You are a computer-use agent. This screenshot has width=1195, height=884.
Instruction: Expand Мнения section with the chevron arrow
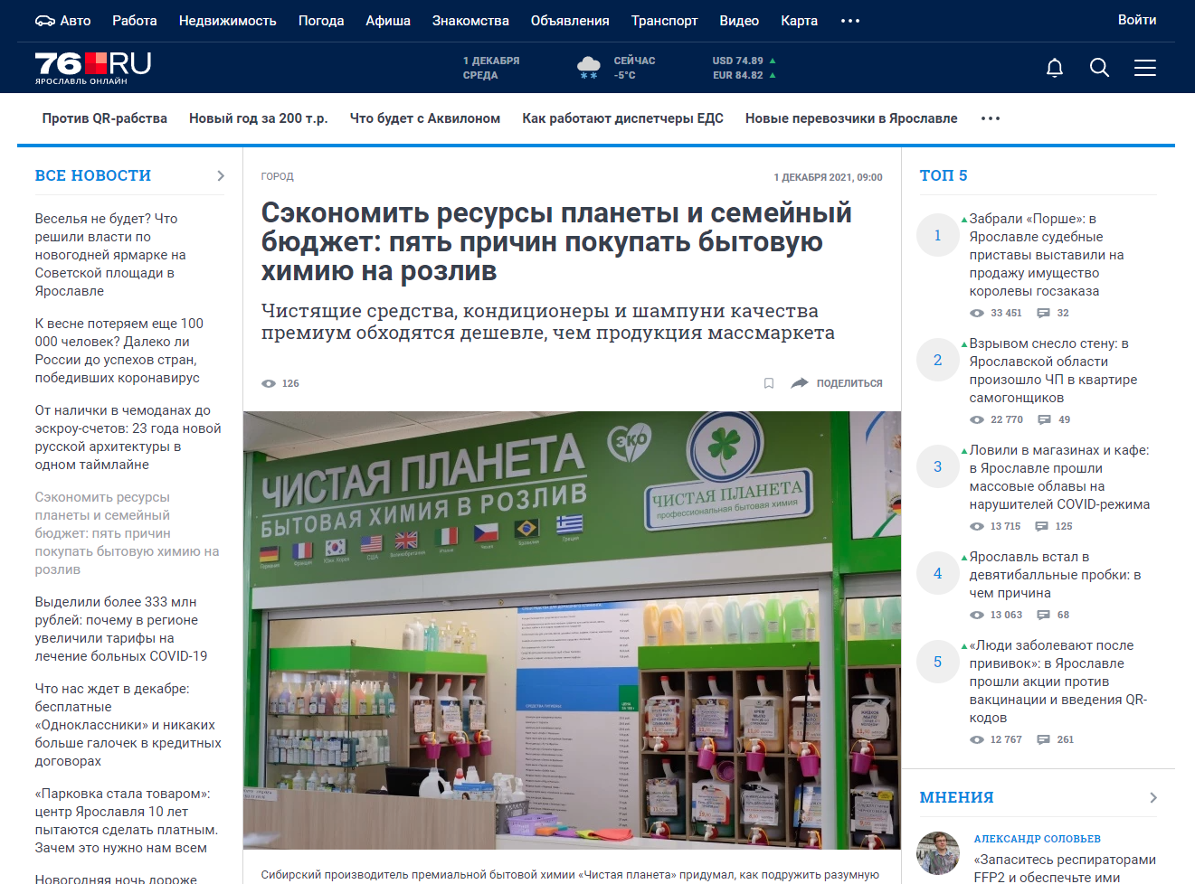click(1153, 797)
